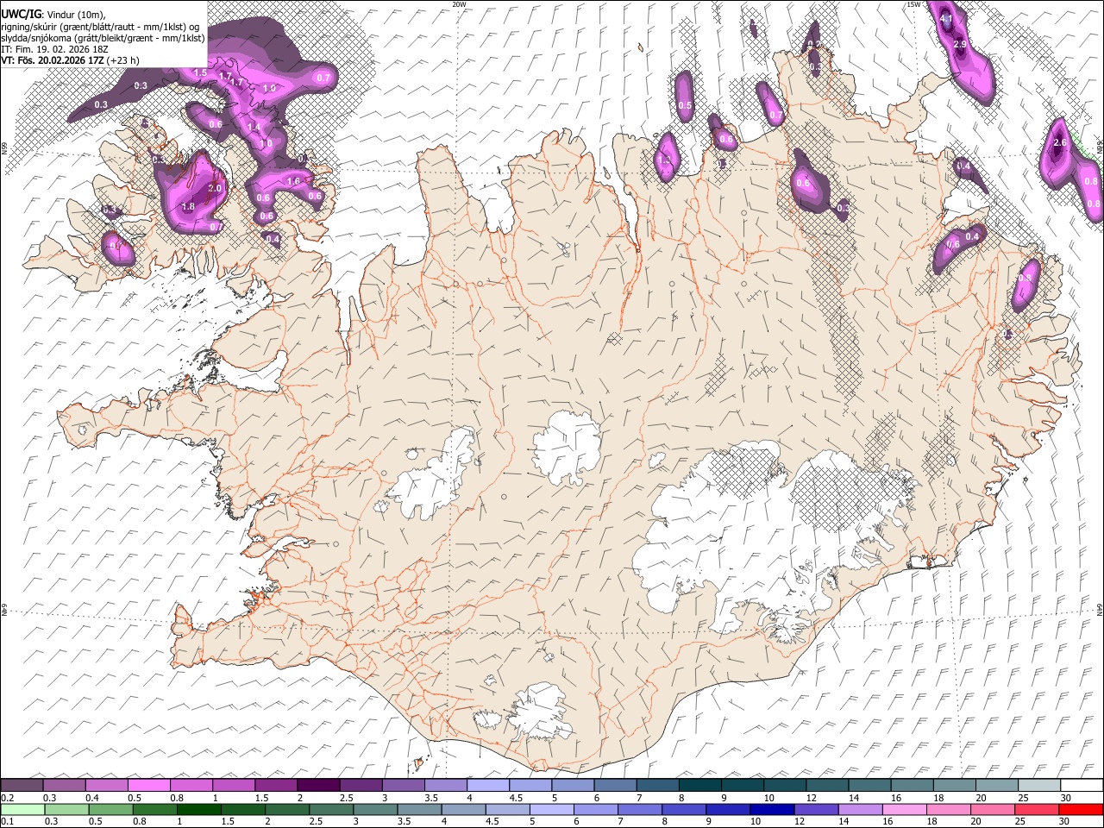Pick top legend swatch between 4 and 4.5
Screen dimensions: 1104x828
click(487, 785)
